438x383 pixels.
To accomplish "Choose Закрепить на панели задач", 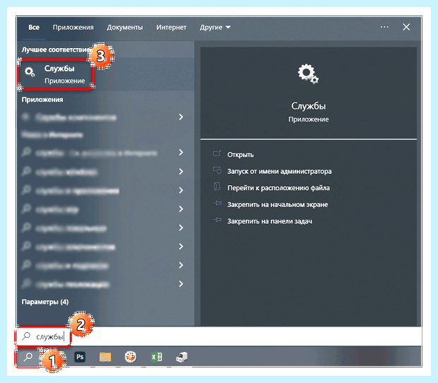I will click(270, 221).
